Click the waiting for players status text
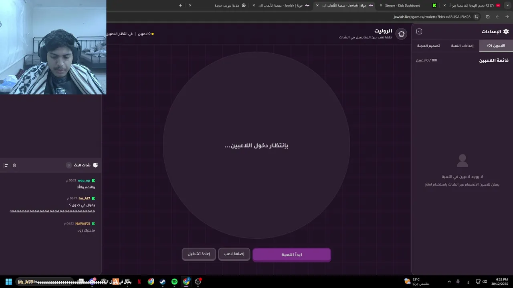Image resolution: width=513 pixels, height=288 pixels. 119,34
